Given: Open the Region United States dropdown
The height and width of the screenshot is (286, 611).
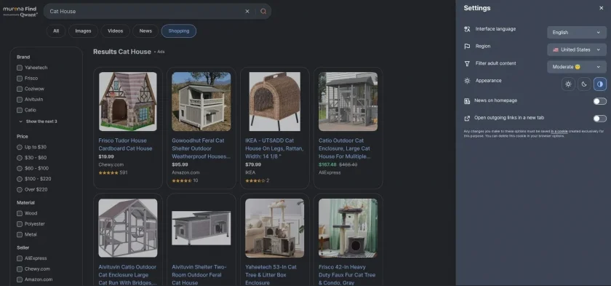Looking at the screenshot, I should coord(577,49).
